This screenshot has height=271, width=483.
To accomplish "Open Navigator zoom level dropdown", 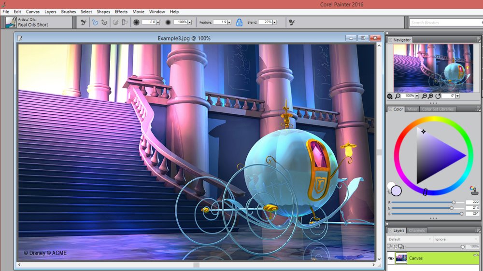I will 417,96.
